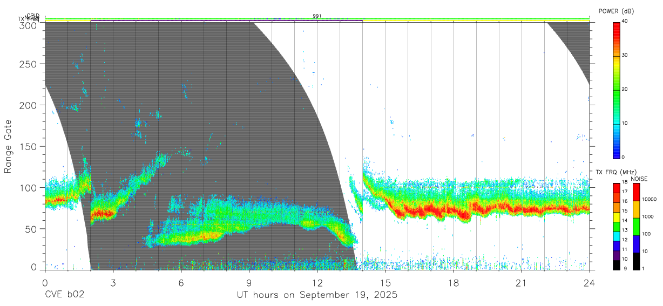Image resolution: width=663 pixels, height=306 pixels.
Task: Select the 40 label on POWER scale
Action: click(x=625, y=21)
